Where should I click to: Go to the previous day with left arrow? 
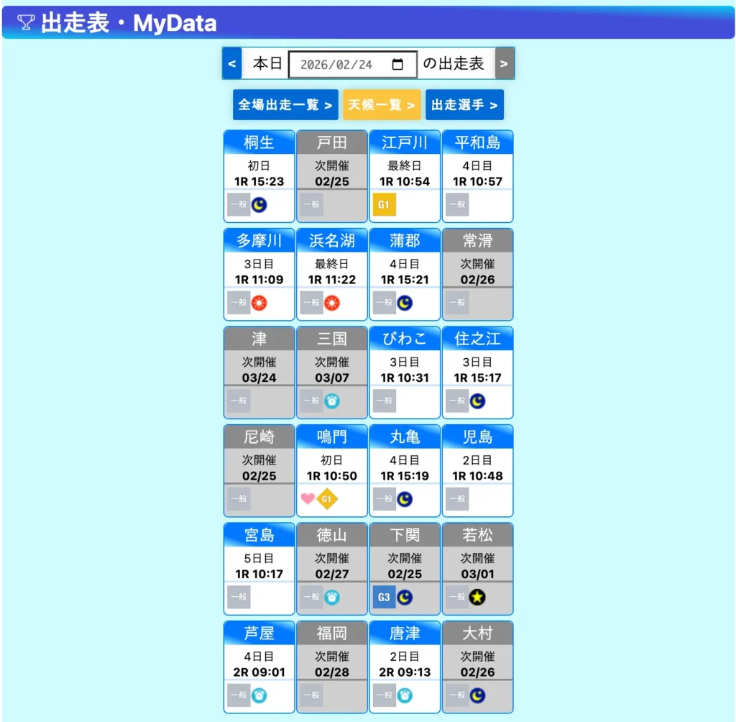tap(231, 64)
